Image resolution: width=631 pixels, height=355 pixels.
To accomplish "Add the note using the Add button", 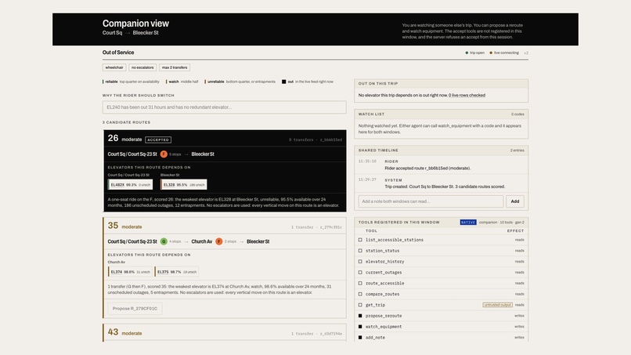I will (514, 201).
